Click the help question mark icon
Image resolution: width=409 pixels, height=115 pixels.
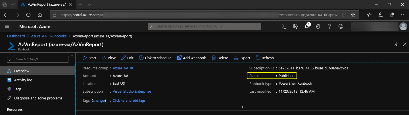tap(329, 26)
